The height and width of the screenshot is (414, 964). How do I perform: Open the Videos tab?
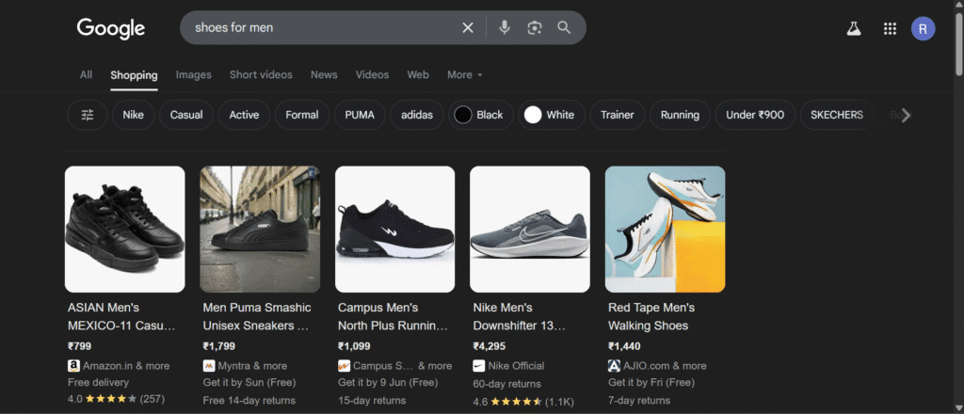coord(372,75)
